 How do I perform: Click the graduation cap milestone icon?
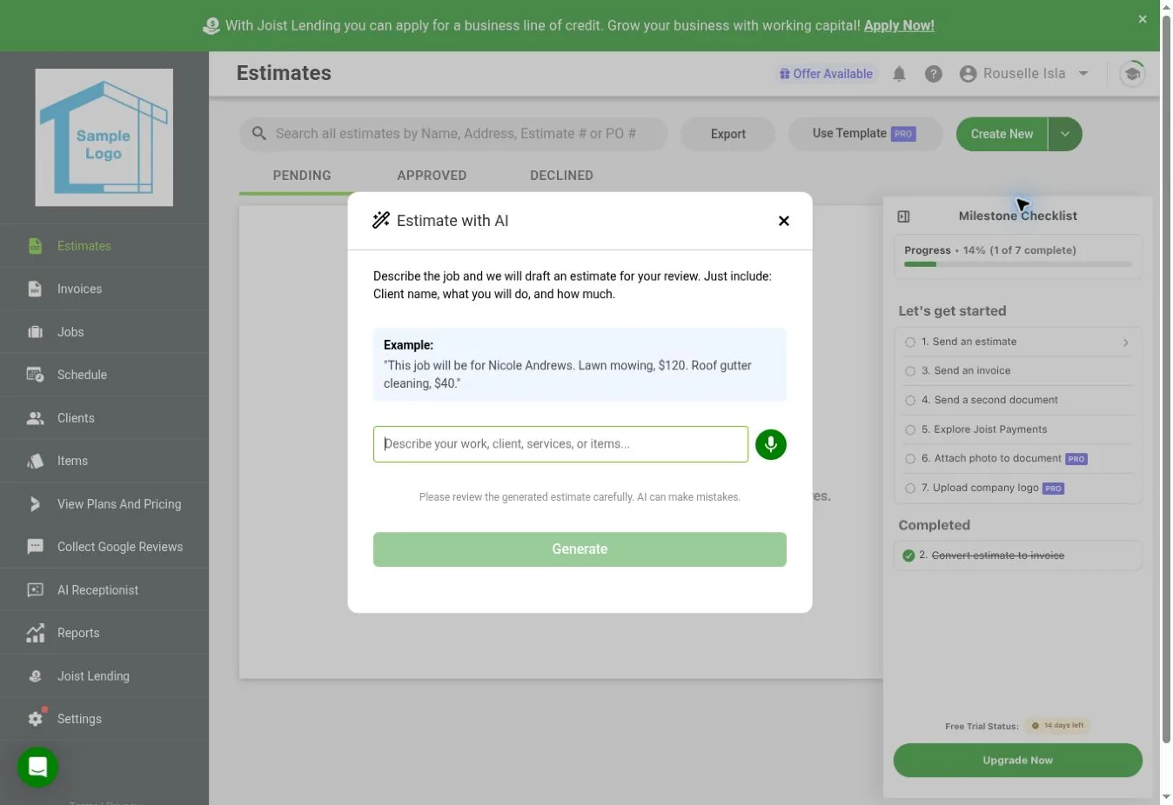tap(1132, 74)
